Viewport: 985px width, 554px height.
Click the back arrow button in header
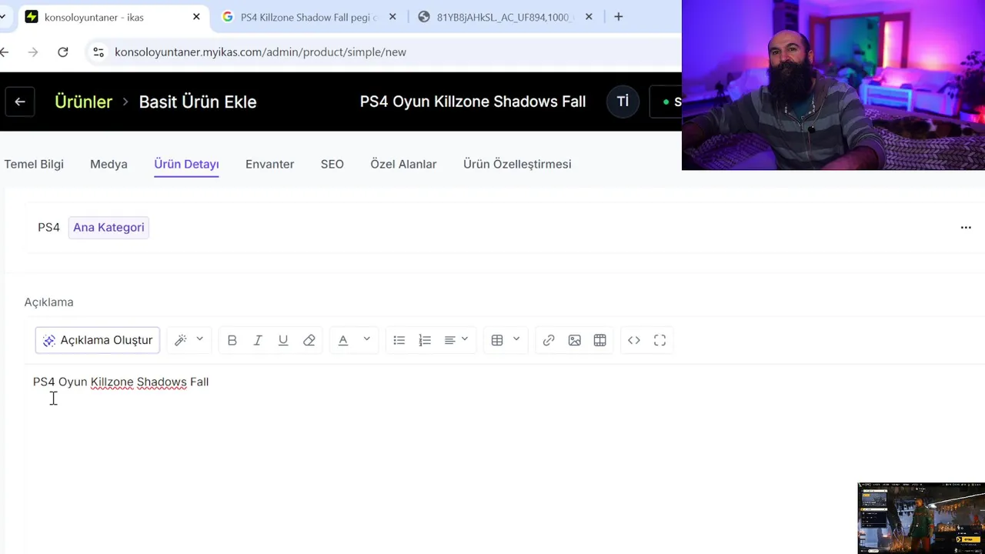point(20,102)
